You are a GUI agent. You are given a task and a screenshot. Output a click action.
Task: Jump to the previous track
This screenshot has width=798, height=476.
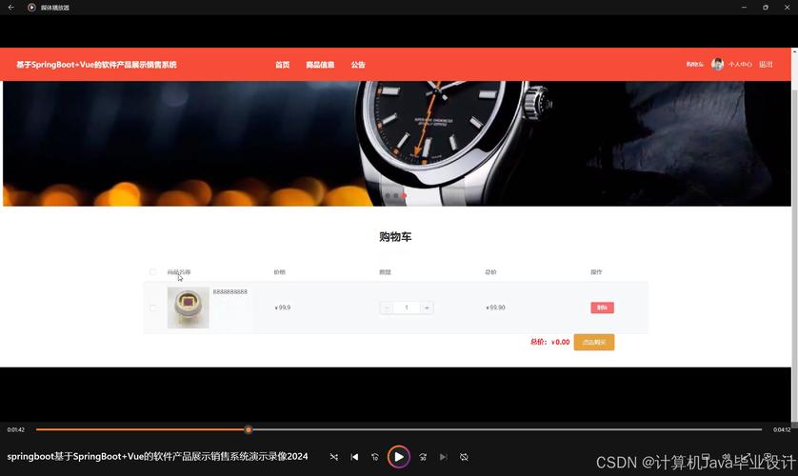pos(354,457)
